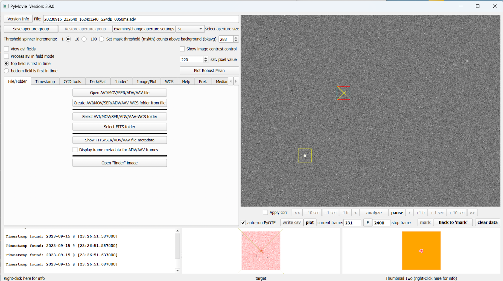This screenshot has width=503, height=281.
Task: Uncheck auto-run PyOTE
Action: (243, 223)
